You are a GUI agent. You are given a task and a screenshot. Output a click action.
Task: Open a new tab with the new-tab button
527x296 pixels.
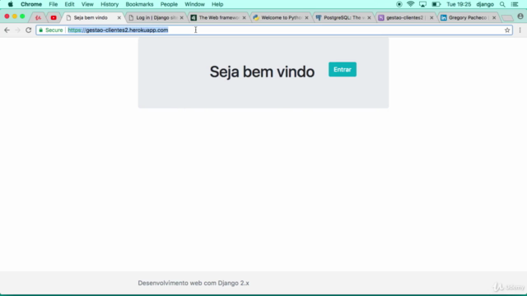[x=507, y=17]
